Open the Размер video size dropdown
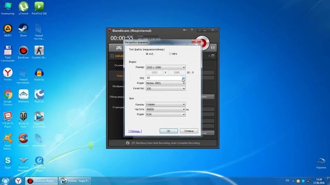 (x=166, y=67)
